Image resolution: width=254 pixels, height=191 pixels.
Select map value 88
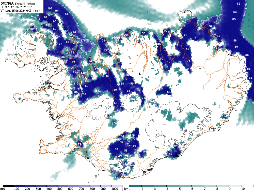pos(63,57)
